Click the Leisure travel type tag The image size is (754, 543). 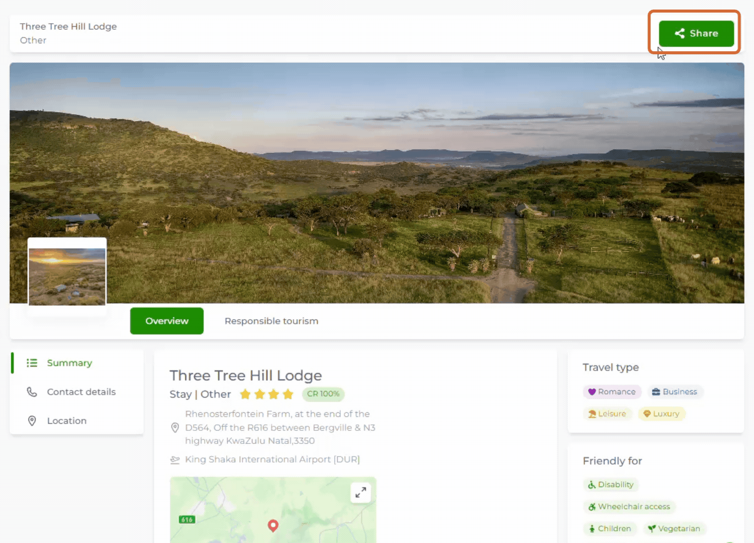(x=608, y=414)
